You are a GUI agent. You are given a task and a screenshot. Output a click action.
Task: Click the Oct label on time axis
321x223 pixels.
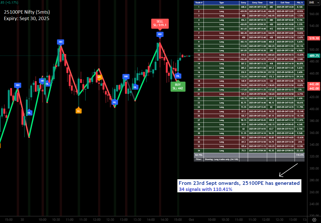pos(191,220)
